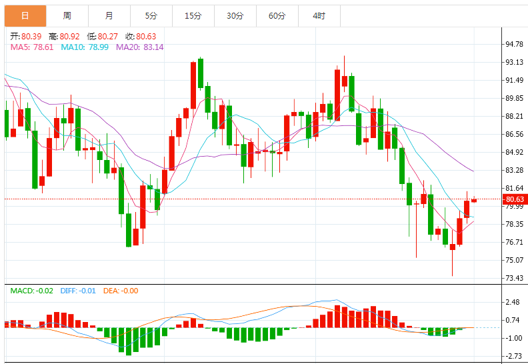Click the 开:80.39 opening price readout
528x364 pixels.
[26, 37]
